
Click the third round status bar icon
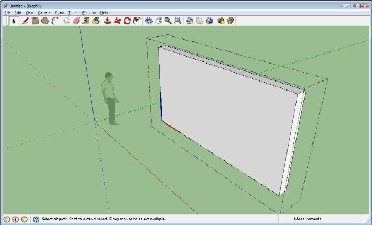tap(24, 219)
